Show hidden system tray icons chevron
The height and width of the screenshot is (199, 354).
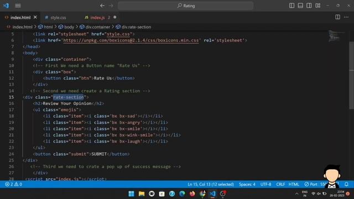[x=296, y=193]
